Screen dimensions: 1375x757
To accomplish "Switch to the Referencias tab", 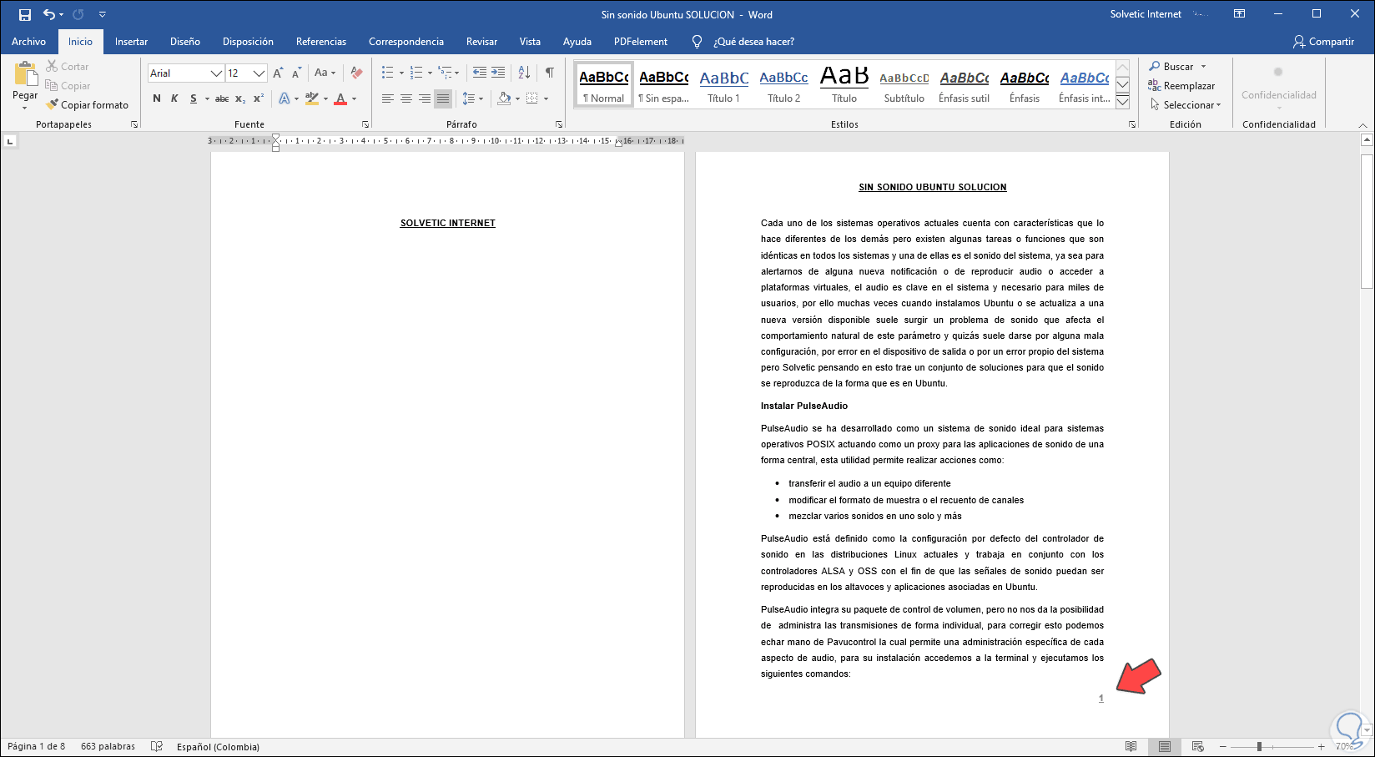I will (321, 42).
